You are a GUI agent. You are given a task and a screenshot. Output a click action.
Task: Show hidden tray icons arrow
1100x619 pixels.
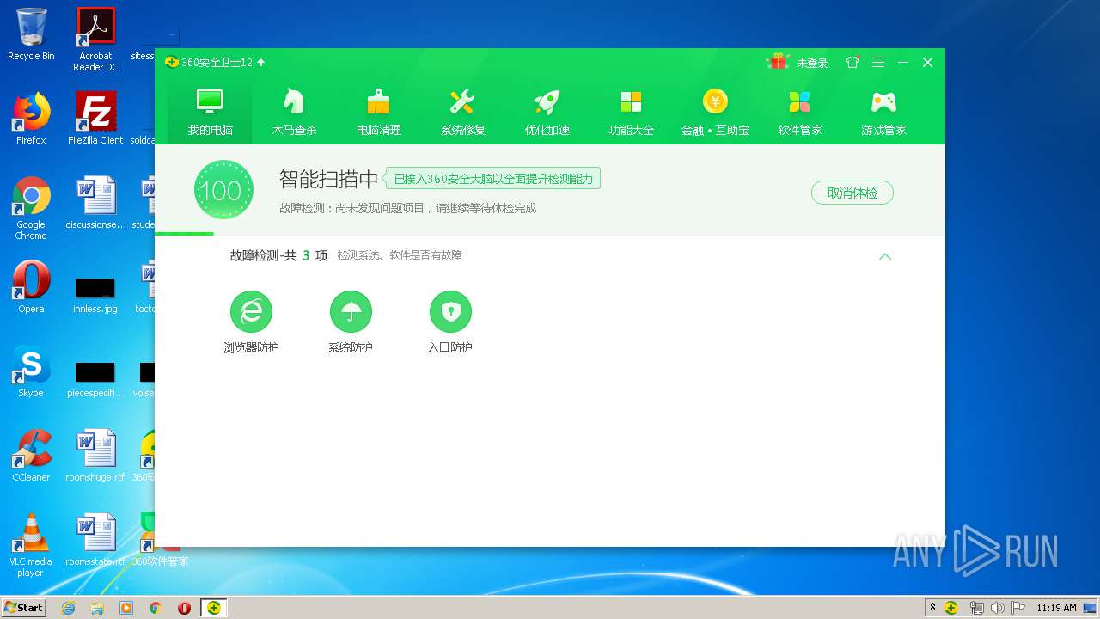[932, 608]
